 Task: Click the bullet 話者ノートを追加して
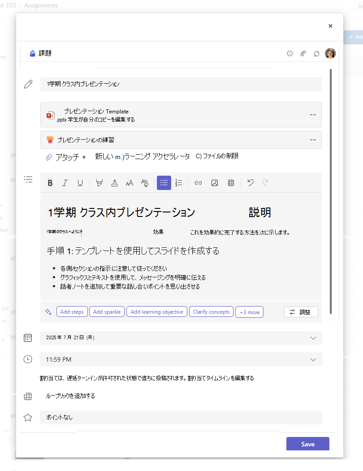coord(130,286)
